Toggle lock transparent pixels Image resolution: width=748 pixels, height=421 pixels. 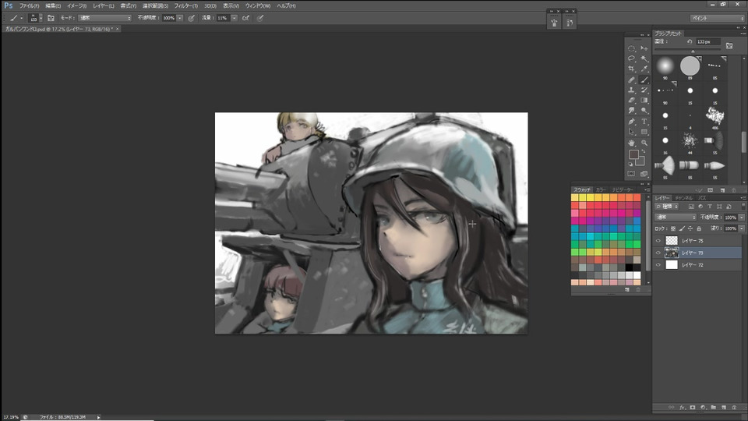coord(673,228)
